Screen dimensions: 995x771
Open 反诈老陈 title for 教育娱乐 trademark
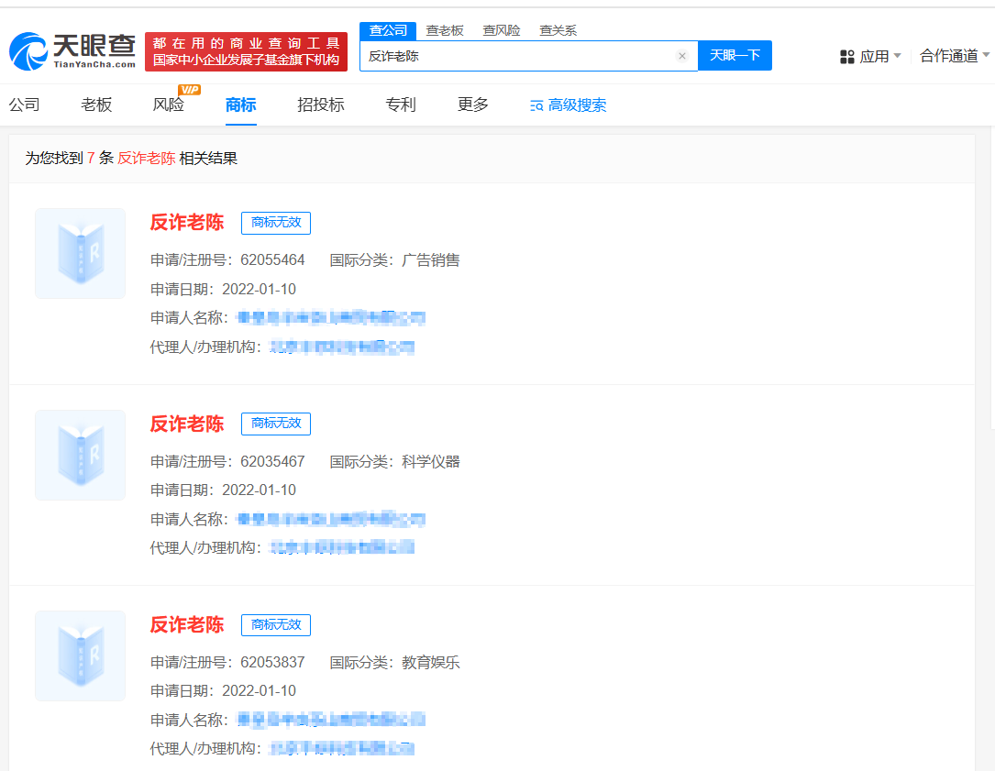tap(186, 625)
